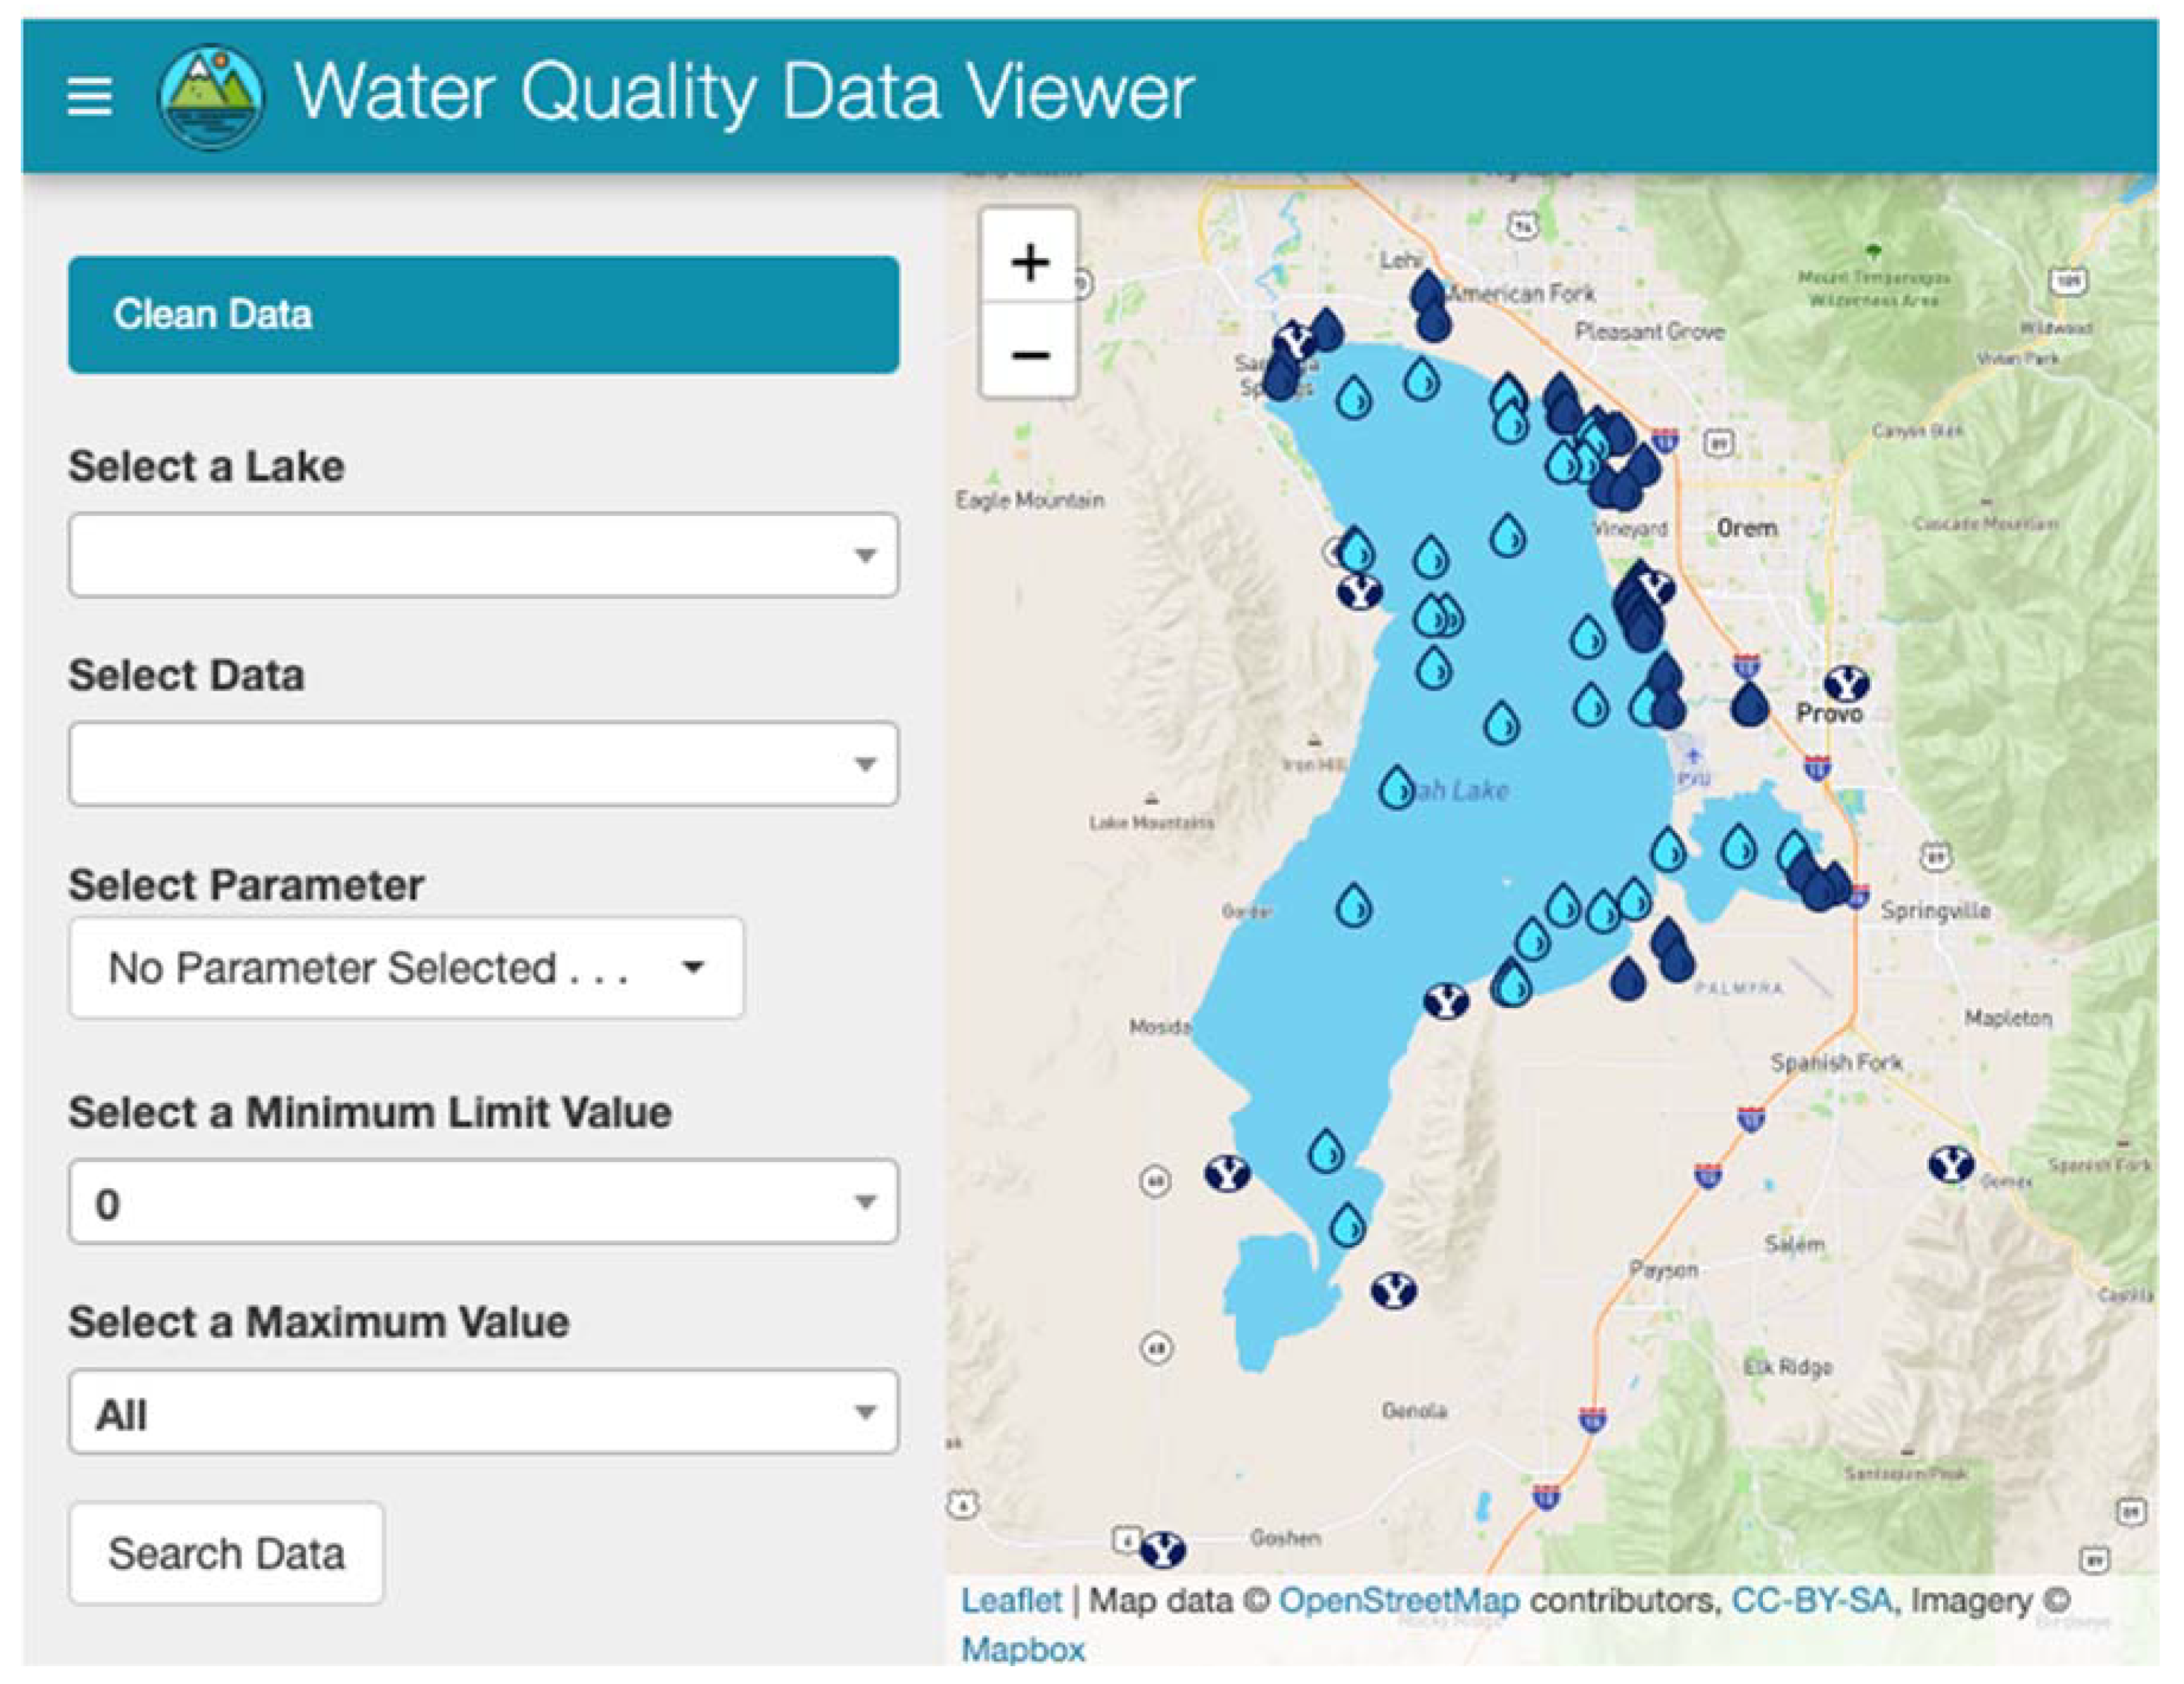Click water drop marker on Utah Lake label

pyautogui.click(x=1396, y=788)
